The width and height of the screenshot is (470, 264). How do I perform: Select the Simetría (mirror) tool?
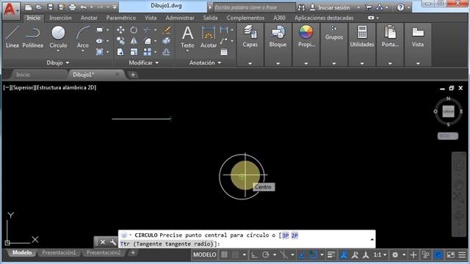[134, 41]
